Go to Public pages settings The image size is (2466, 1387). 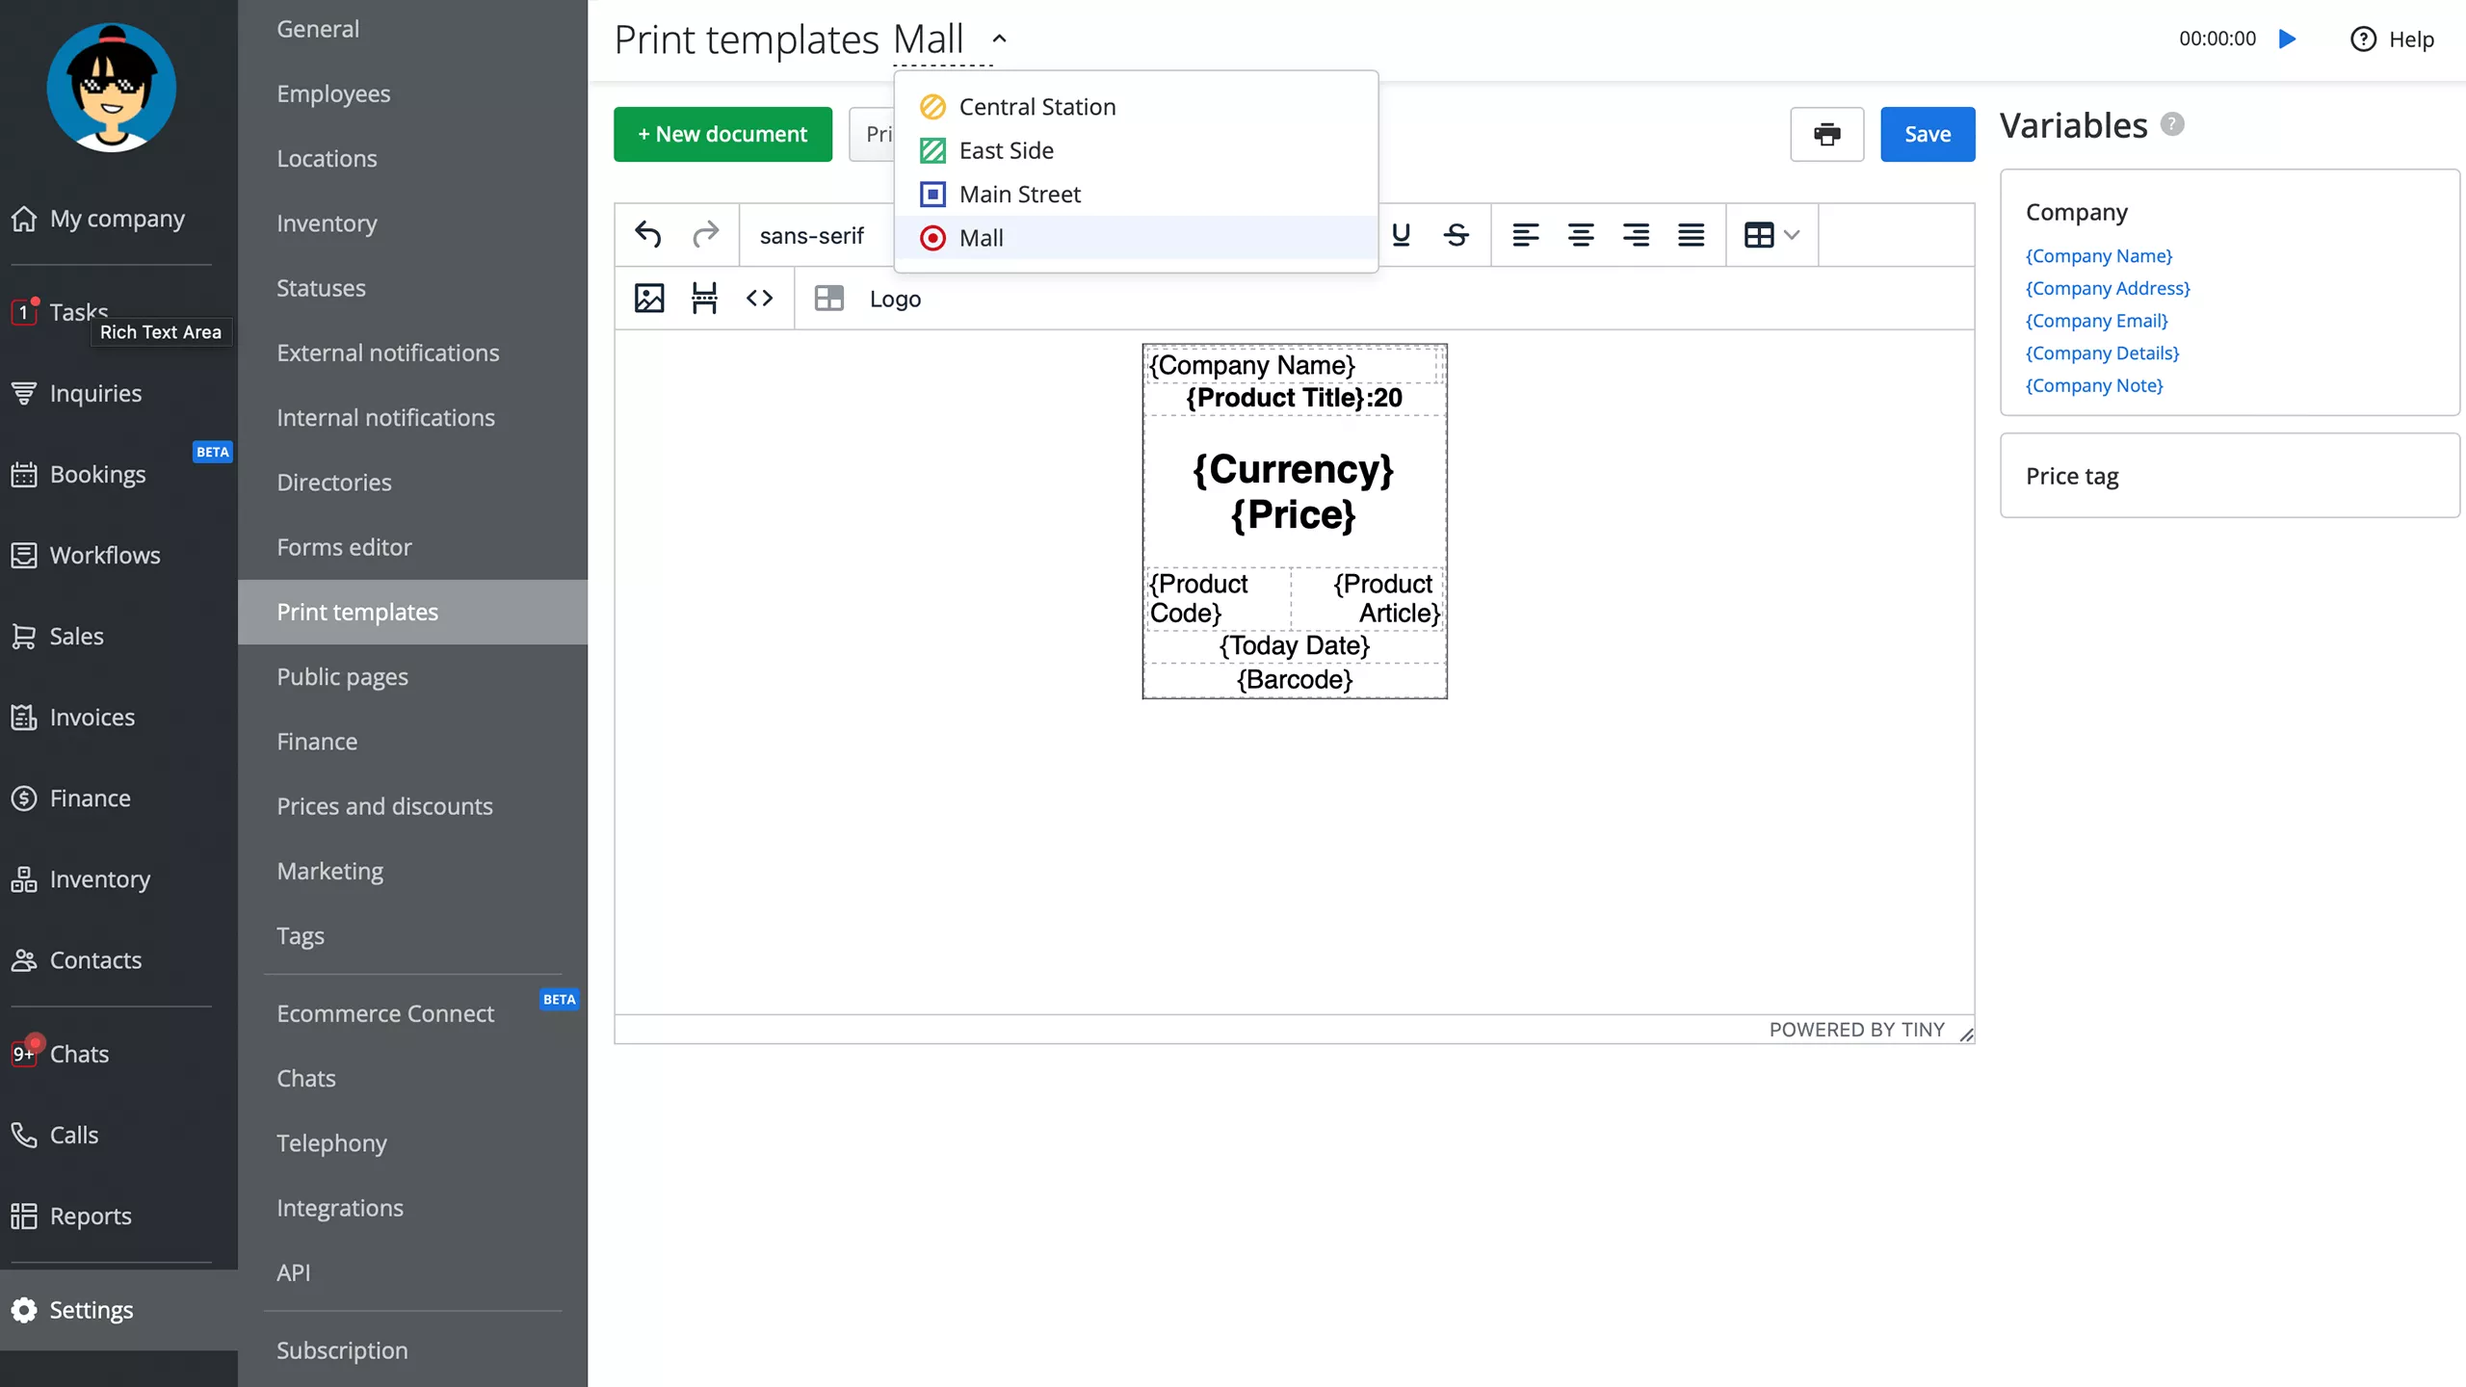pos(342,676)
